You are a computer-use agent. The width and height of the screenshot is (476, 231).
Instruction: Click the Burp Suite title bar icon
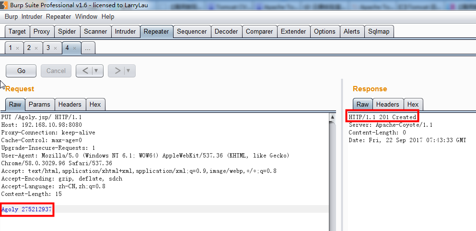[x=4, y=5]
